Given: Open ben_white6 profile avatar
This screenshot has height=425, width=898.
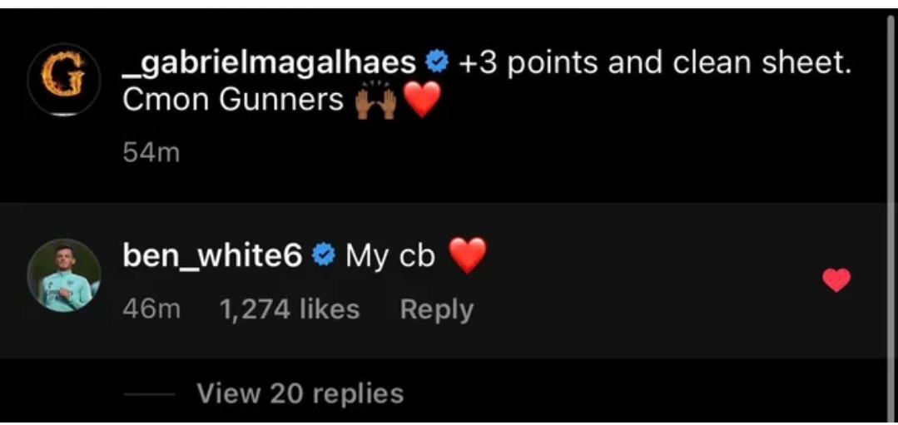Looking at the screenshot, I should 63,275.
